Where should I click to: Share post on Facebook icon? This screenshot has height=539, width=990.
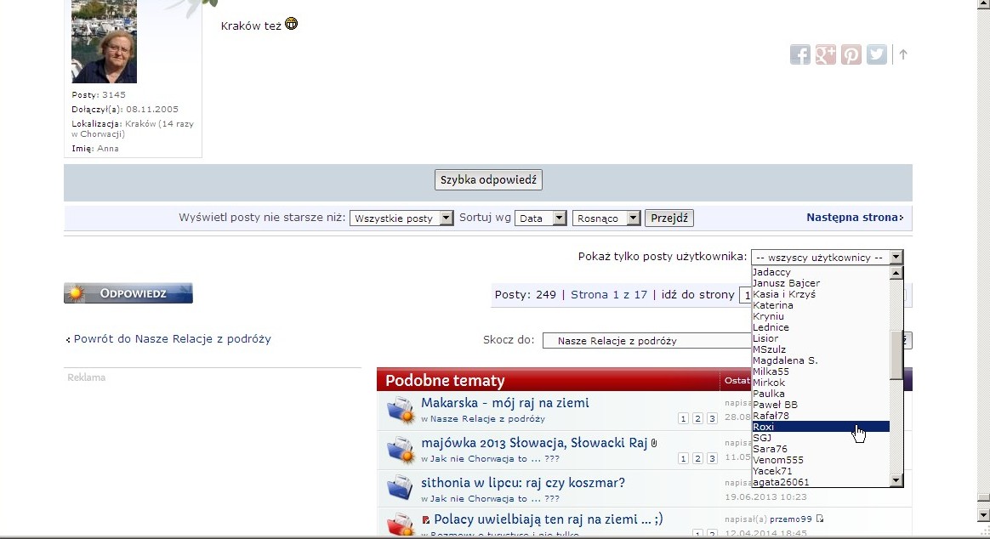pyautogui.click(x=799, y=54)
